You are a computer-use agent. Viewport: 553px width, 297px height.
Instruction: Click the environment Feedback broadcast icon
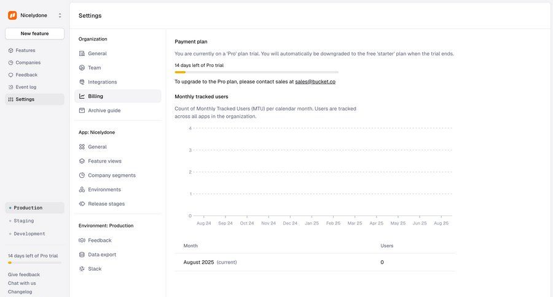pos(82,241)
